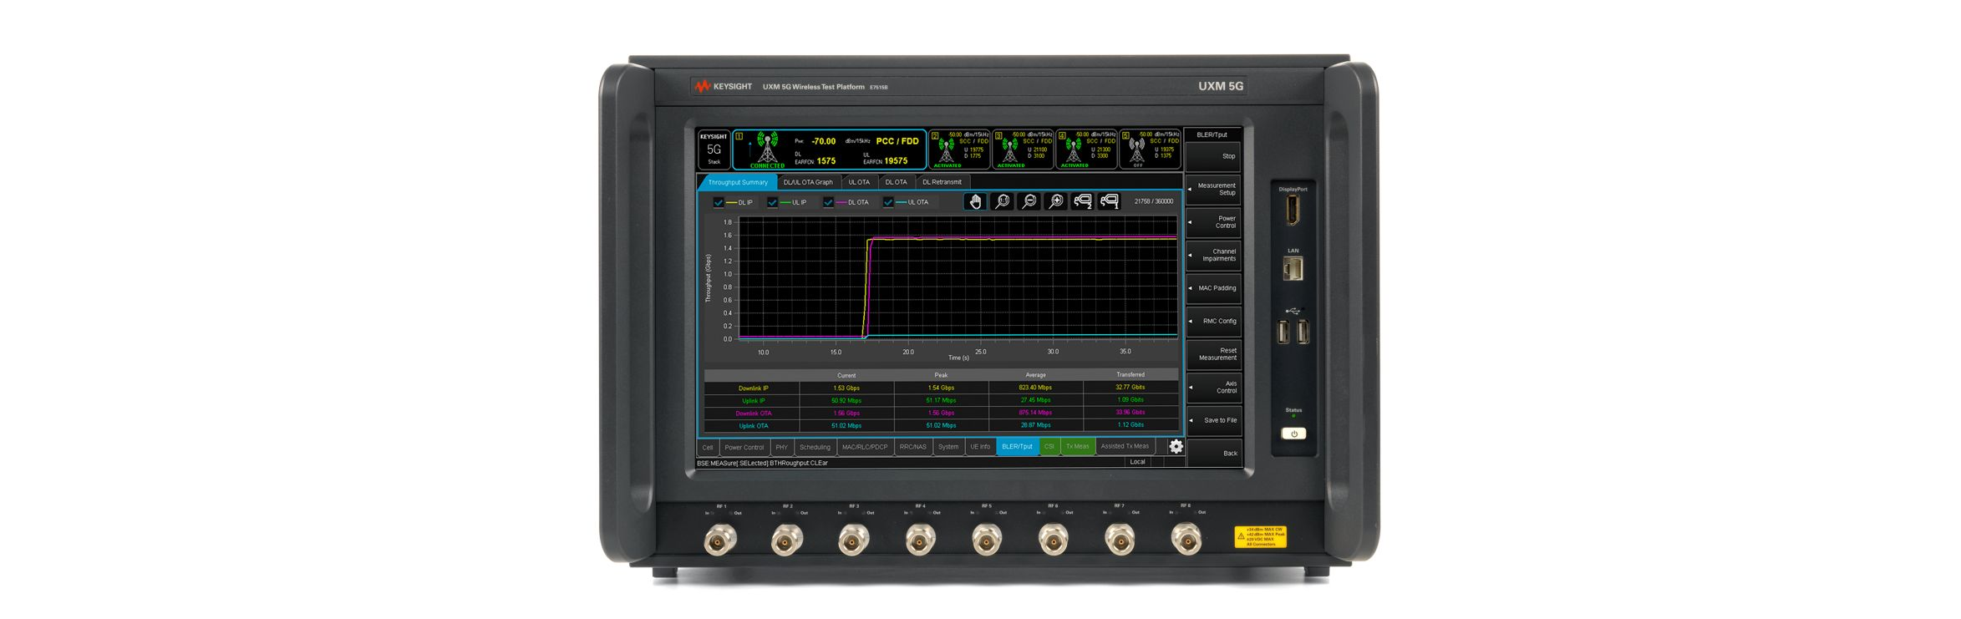1961x619 pixels.
Task: Select the marker 2 icon
Action: point(1082,201)
